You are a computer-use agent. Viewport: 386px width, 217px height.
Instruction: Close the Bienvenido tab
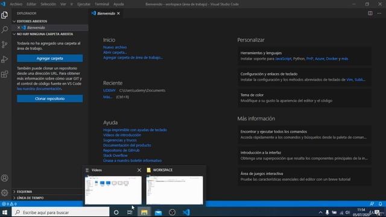coord(118,13)
